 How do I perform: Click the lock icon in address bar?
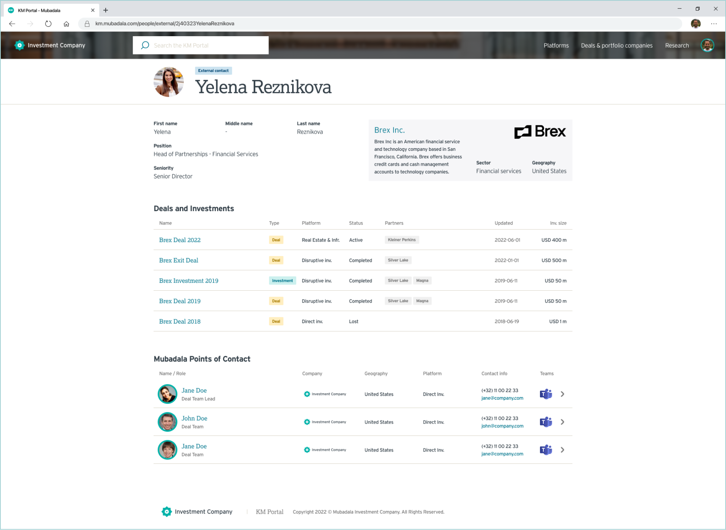pyautogui.click(x=87, y=24)
